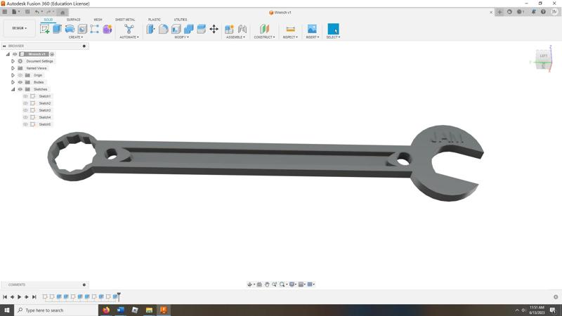Open the Help question mark icon
Viewport: 562px width, 316px height.
[x=543, y=12]
